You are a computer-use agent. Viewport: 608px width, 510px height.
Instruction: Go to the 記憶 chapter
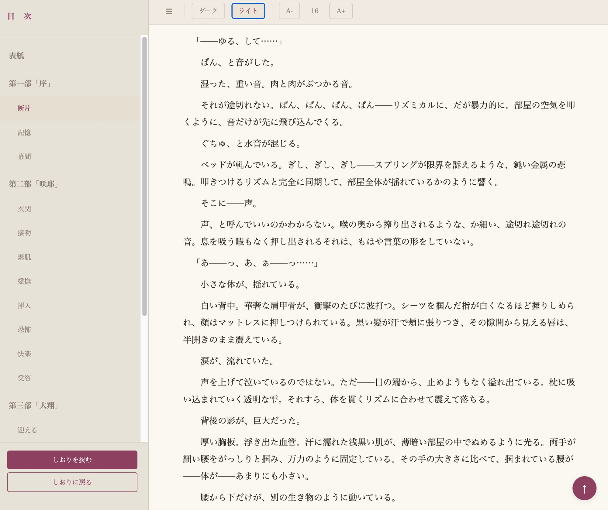click(x=24, y=132)
